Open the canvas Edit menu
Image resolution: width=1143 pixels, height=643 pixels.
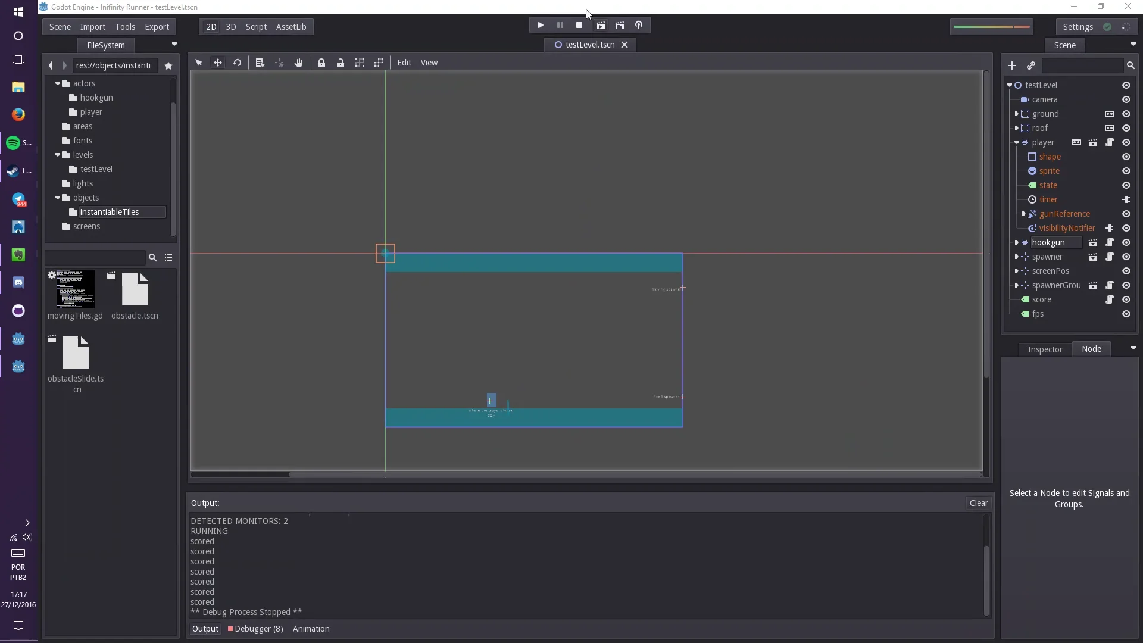(x=404, y=63)
